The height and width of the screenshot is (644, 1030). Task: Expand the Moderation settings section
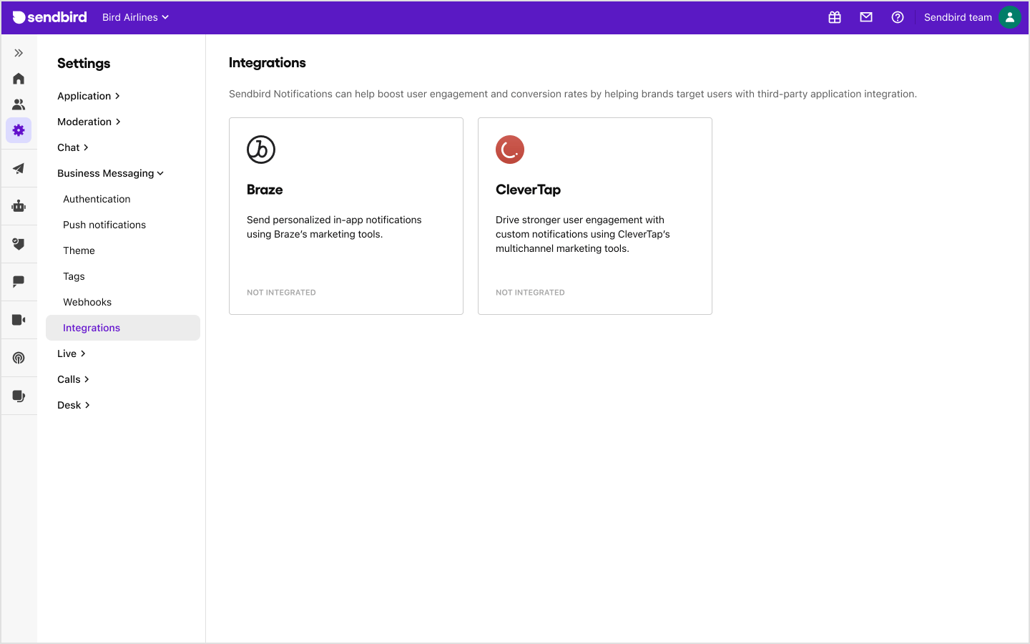click(89, 122)
